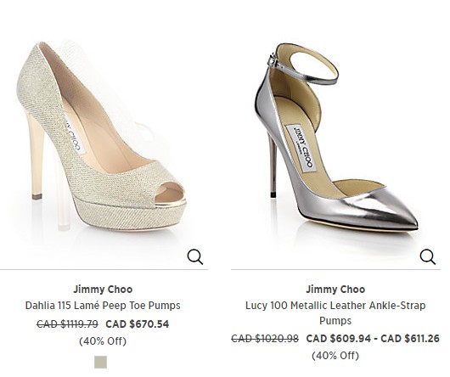Screen dimensions: 450x377
Task: Open quick view magnifier for Dahlia pumps
Action: tap(195, 256)
